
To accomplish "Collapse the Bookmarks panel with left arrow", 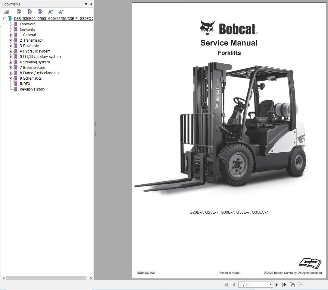I will pyautogui.click(x=91, y=4).
